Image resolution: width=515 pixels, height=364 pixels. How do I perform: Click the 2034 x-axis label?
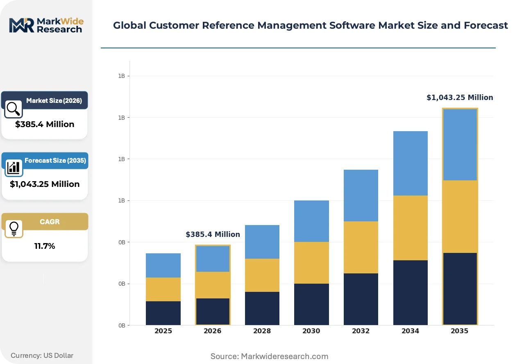pos(410,331)
